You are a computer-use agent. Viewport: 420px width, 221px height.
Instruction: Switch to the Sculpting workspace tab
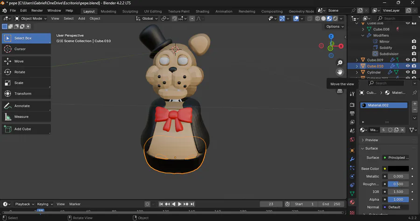[130, 11]
